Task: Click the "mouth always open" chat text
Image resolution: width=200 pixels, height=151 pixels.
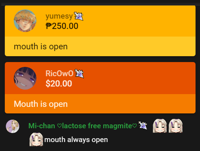Action: click(x=76, y=140)
